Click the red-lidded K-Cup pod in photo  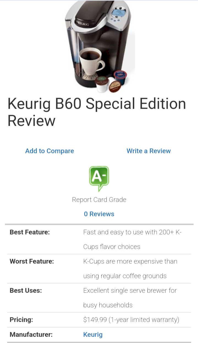[120, 77]
